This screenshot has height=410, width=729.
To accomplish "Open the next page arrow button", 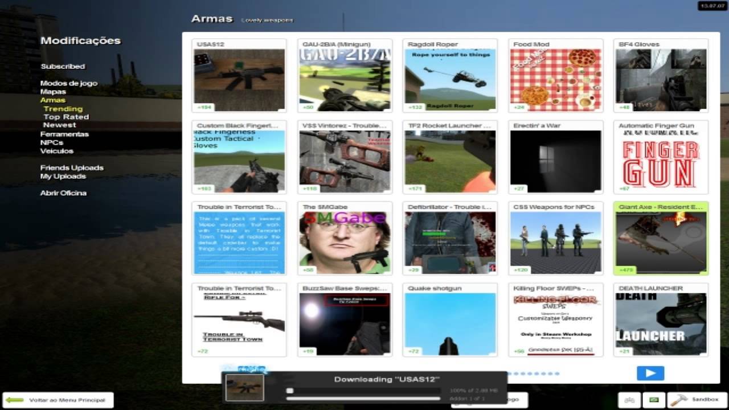I will click(x=650, y=373).
